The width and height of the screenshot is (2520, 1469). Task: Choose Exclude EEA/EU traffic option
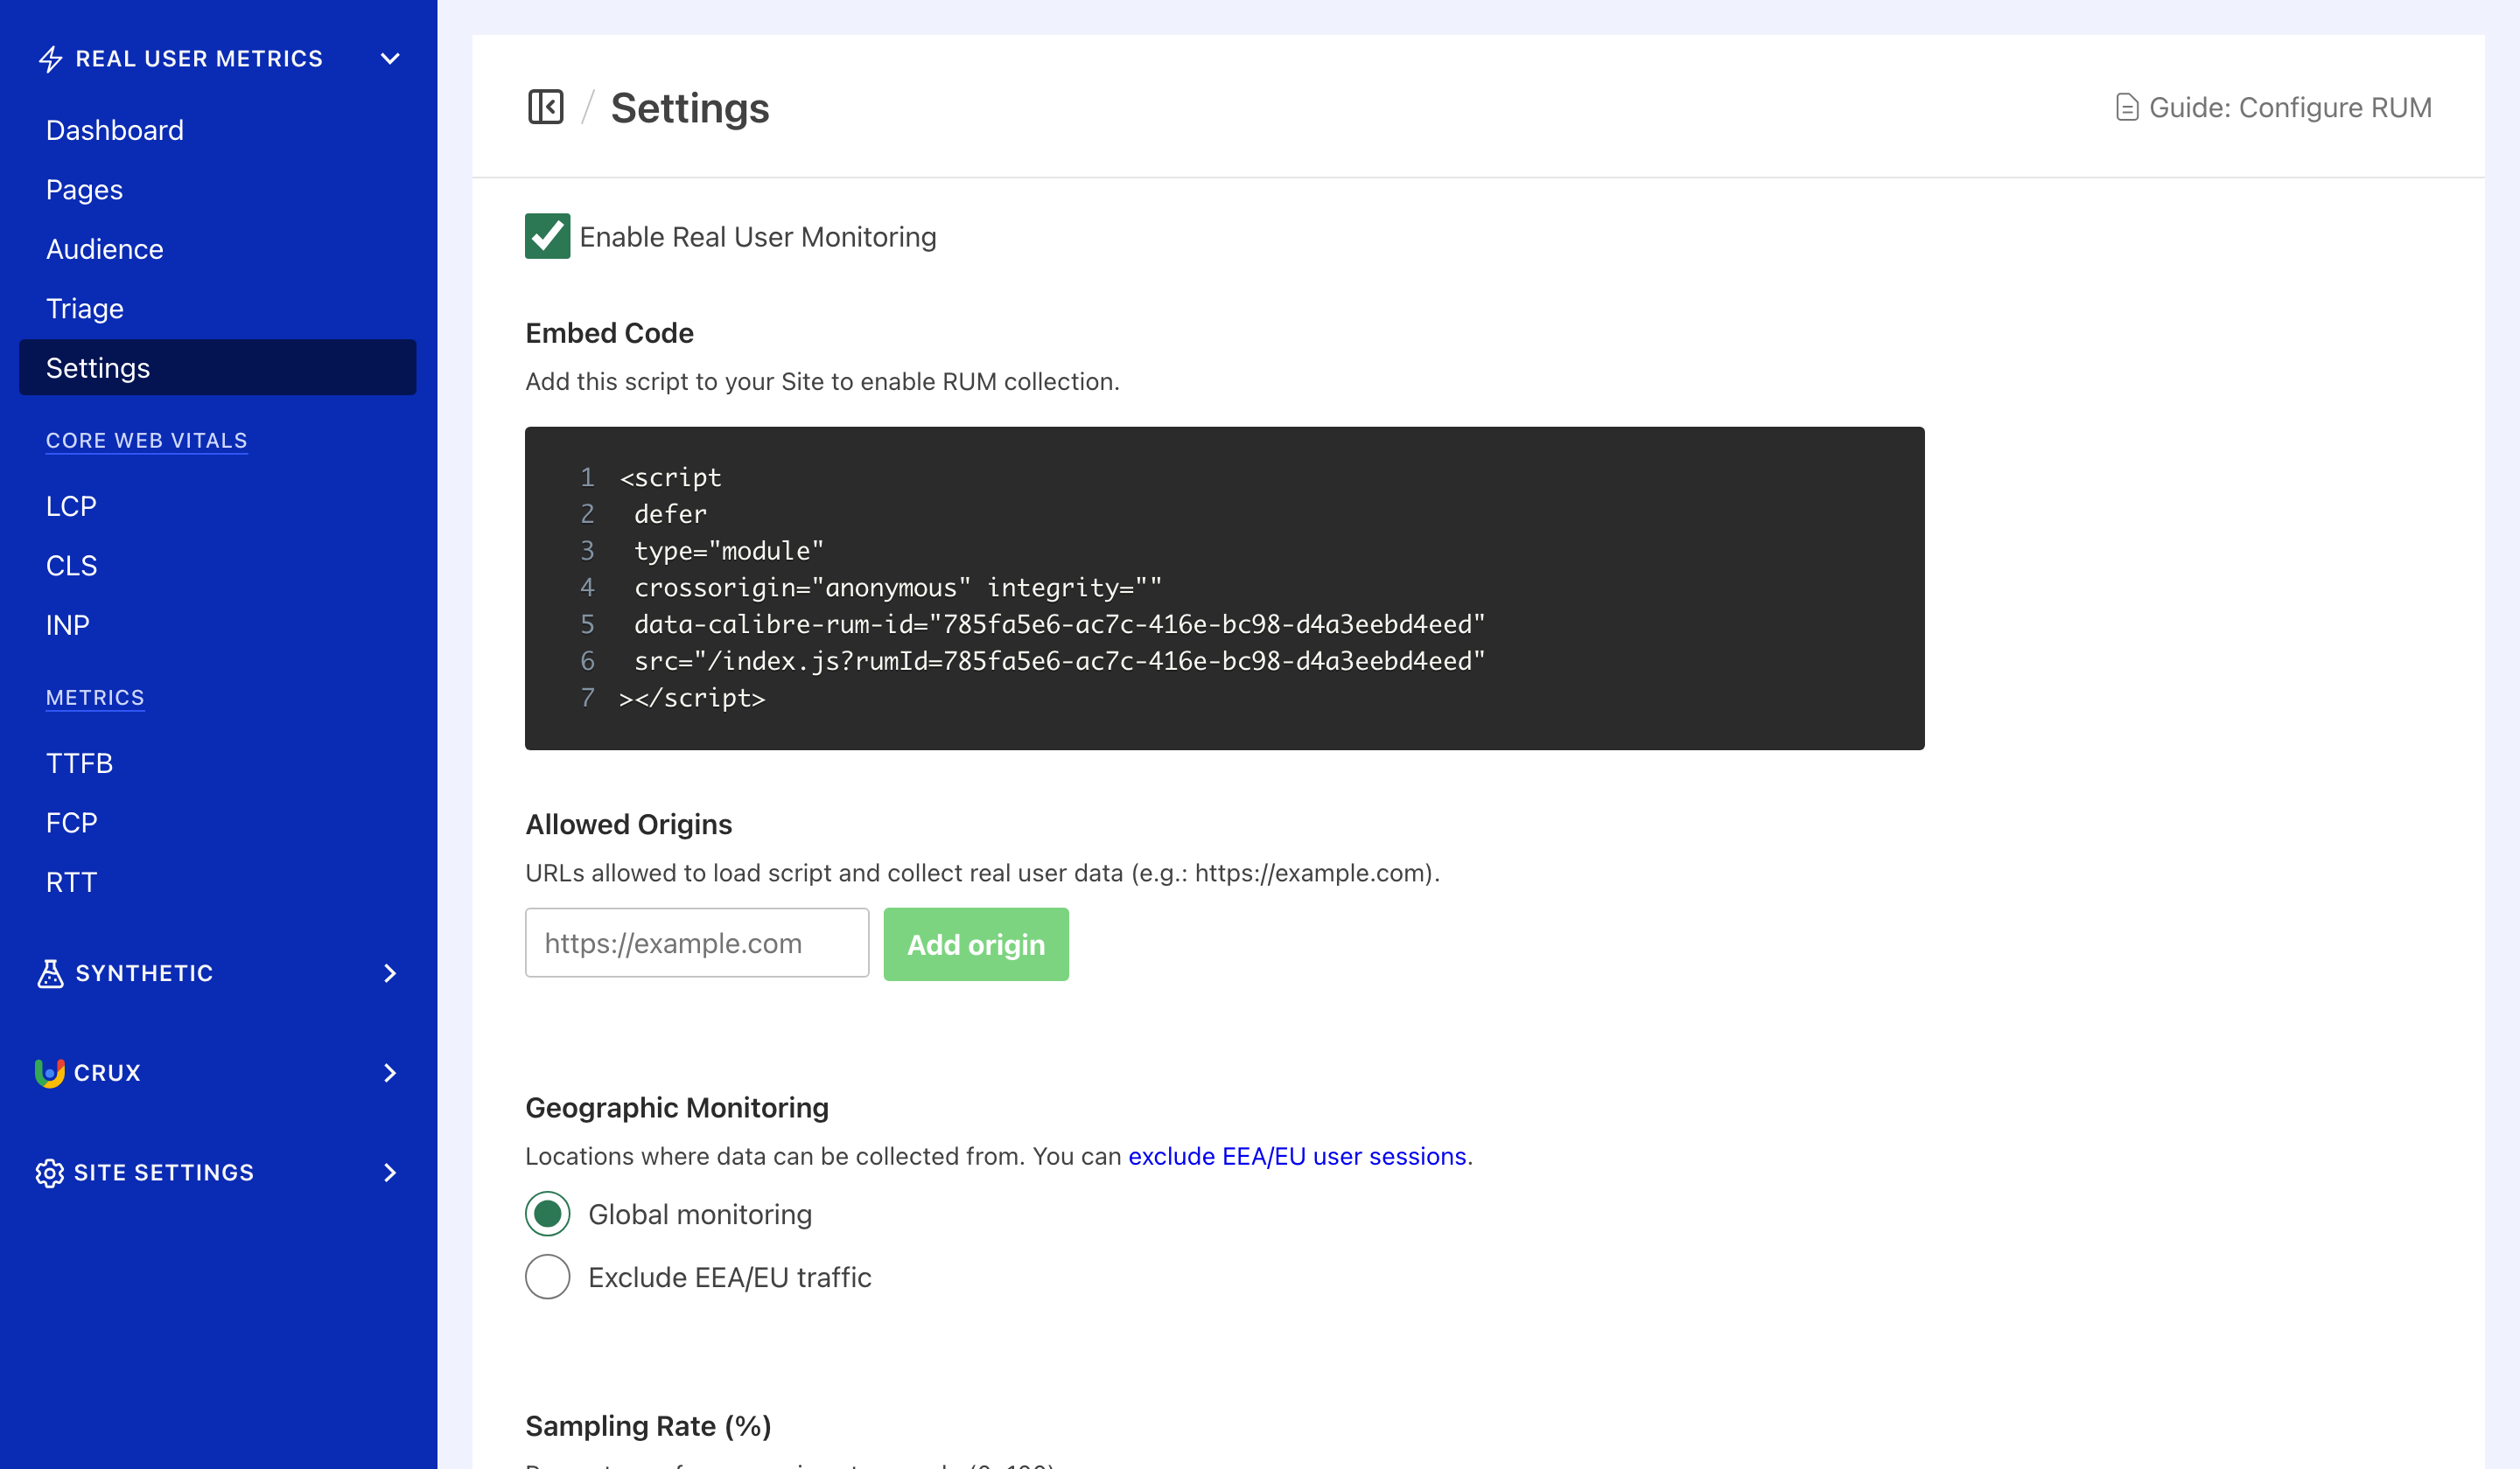547,1276
